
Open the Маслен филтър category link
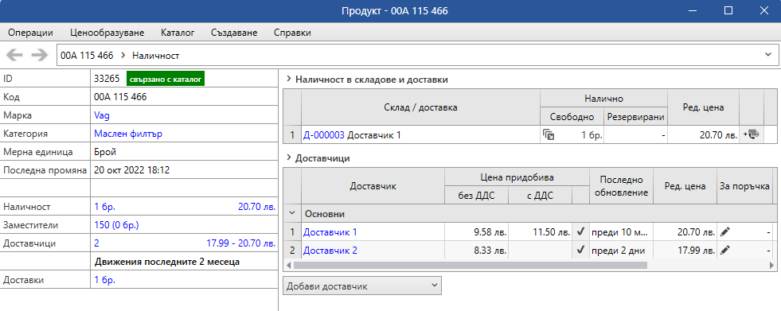127,134
